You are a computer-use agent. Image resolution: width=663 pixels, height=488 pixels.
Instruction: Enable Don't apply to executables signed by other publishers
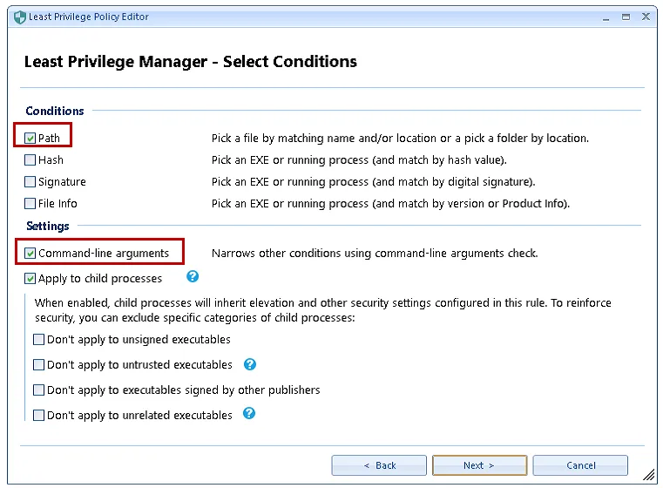(x=39, y=390)
